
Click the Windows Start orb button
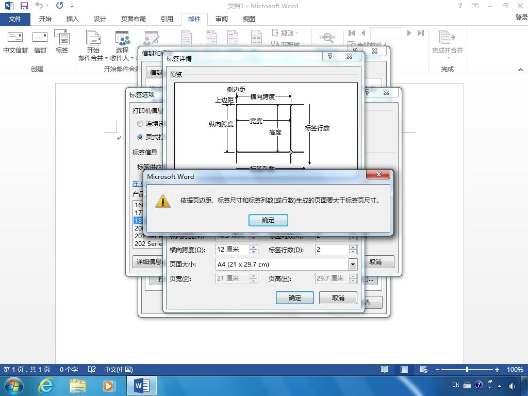[x=14, y=386]
